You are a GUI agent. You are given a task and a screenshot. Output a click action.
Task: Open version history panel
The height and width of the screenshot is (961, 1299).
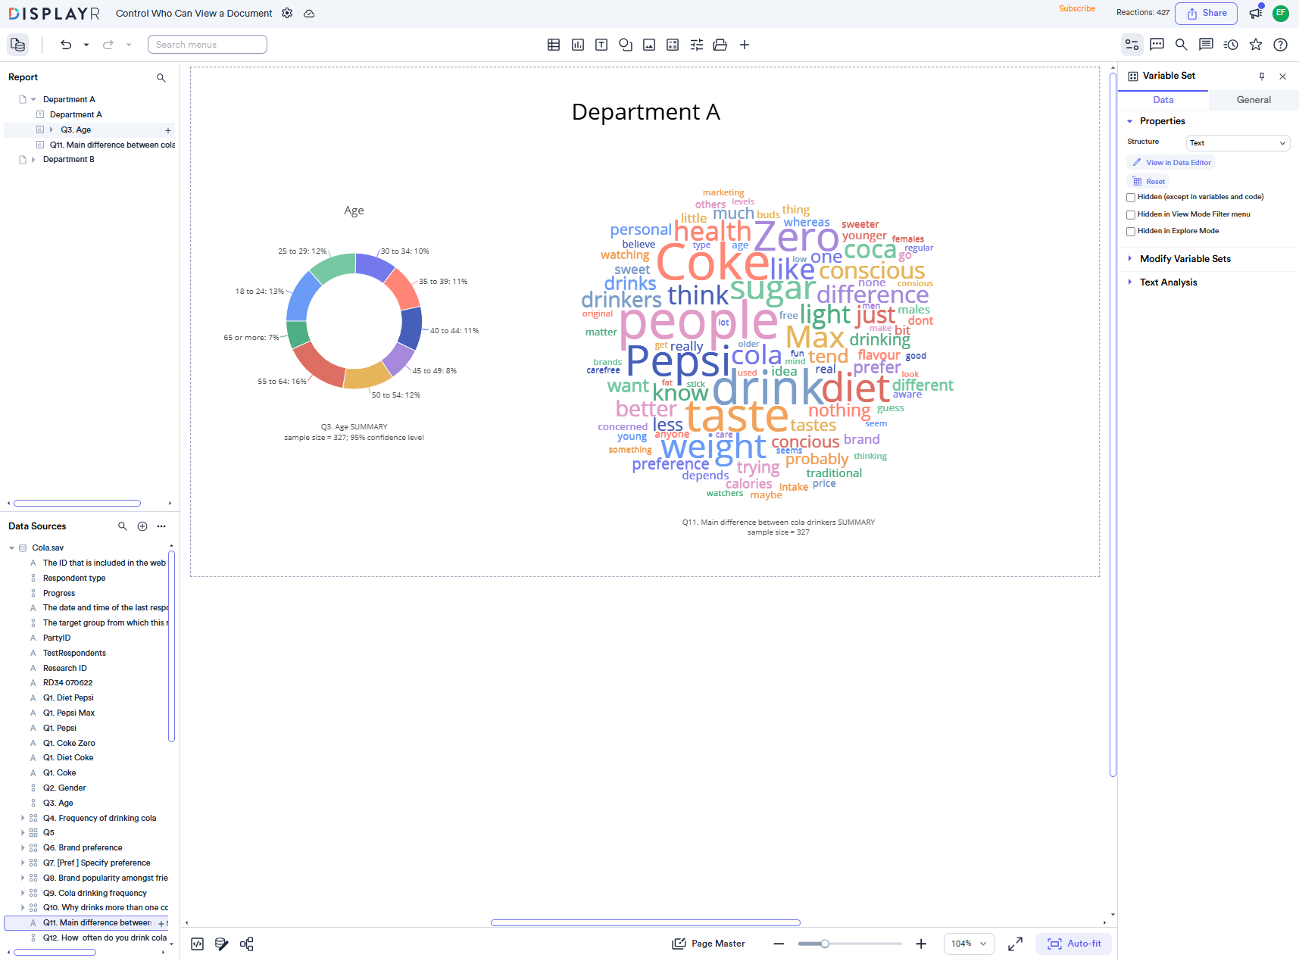coord(1230,45)
